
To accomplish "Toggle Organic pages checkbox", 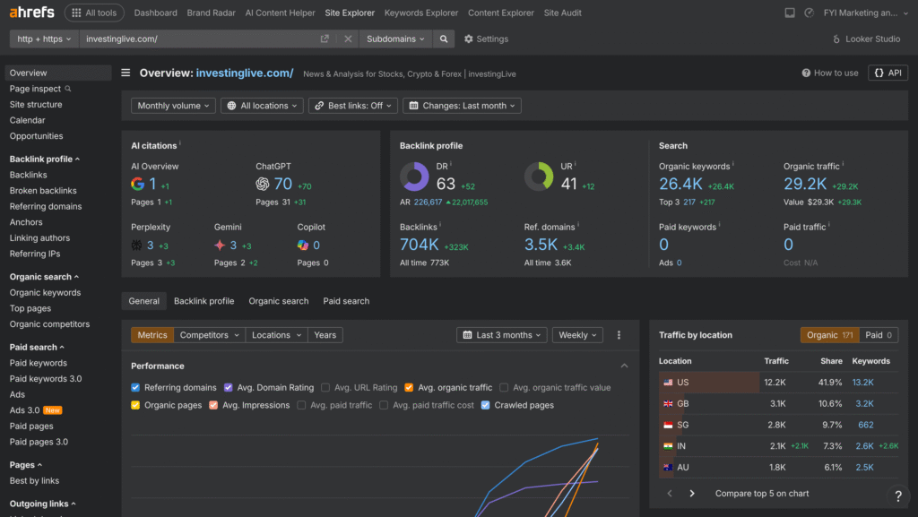I will pos(135,405).
